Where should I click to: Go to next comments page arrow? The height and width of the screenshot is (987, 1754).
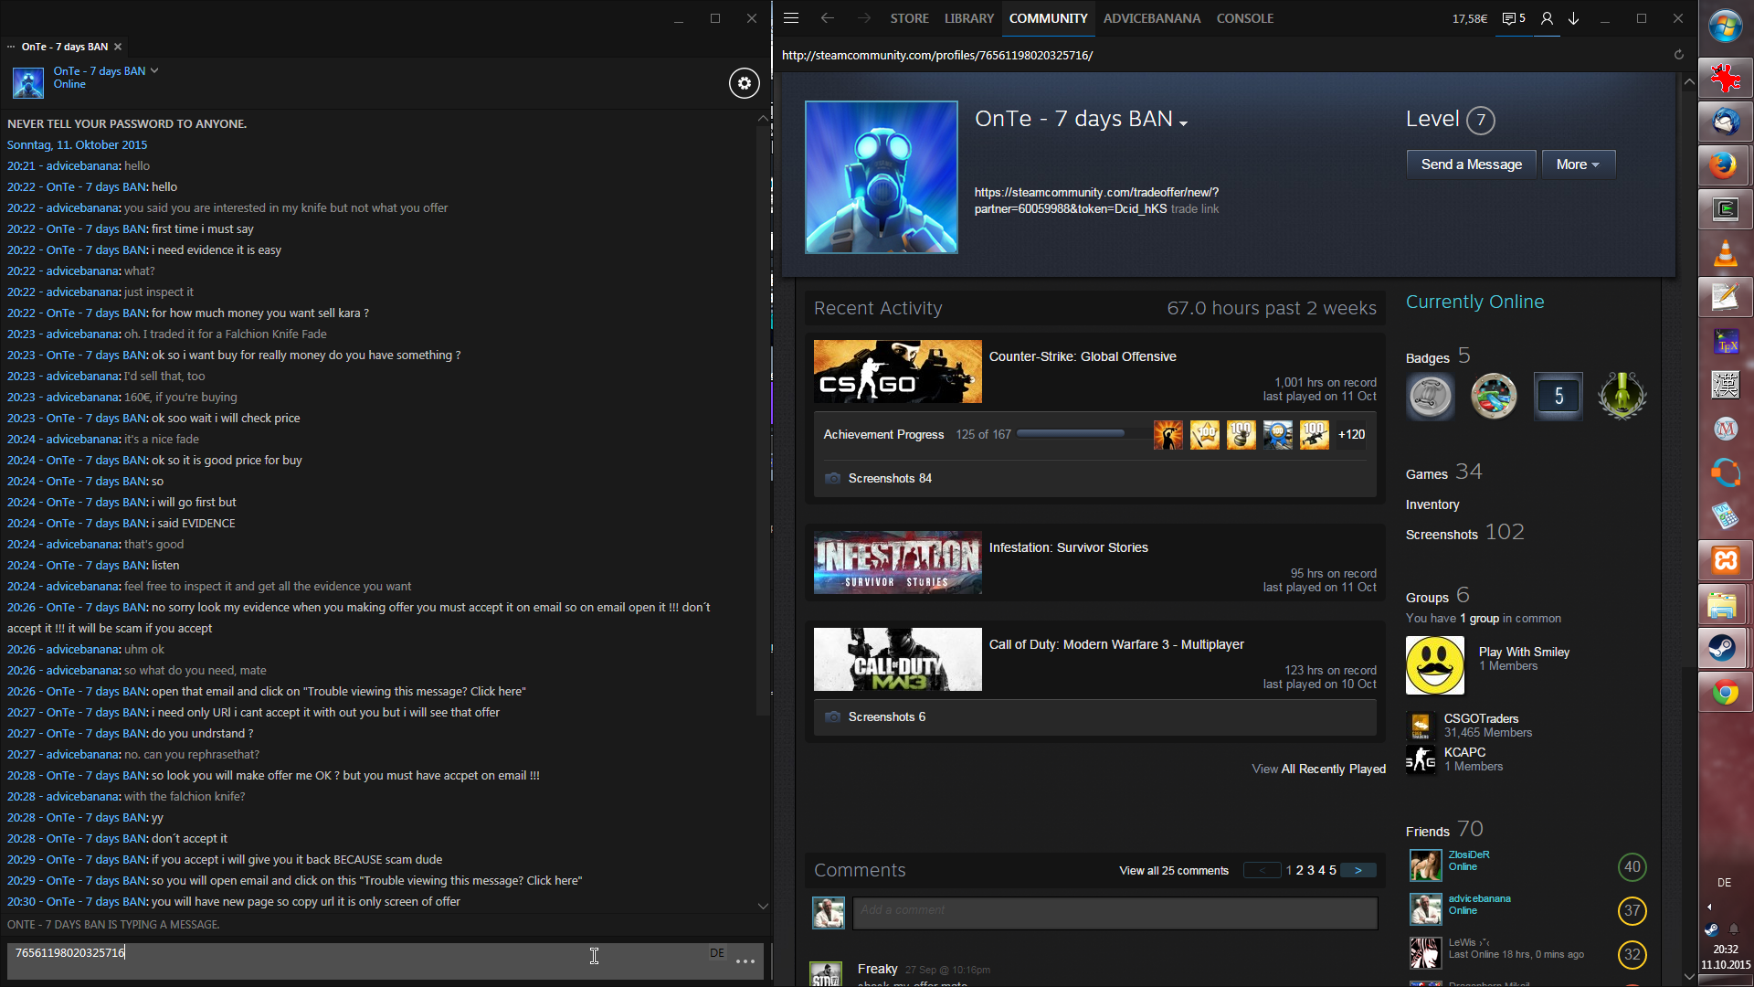coord(1358,871)
